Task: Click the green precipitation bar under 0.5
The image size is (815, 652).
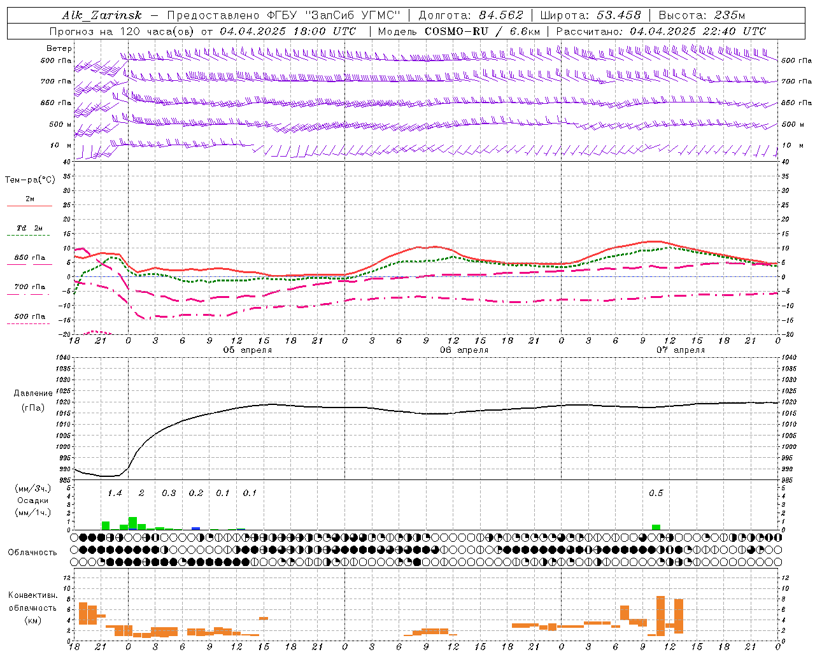Action: pyautogui.click(x=656, y=527)
